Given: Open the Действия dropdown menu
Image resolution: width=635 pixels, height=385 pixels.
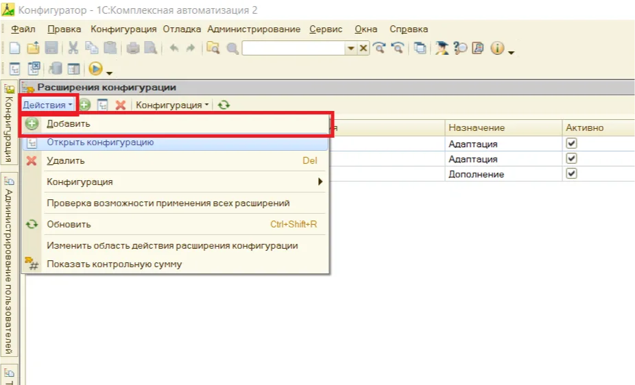Looking at the screenshot, I should 47,105.
